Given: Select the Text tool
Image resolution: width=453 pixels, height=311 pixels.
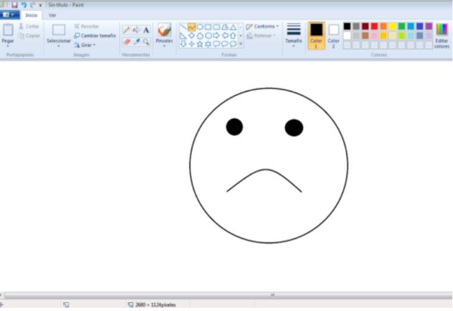Looking at the screenshot, I should pos(146,30).
